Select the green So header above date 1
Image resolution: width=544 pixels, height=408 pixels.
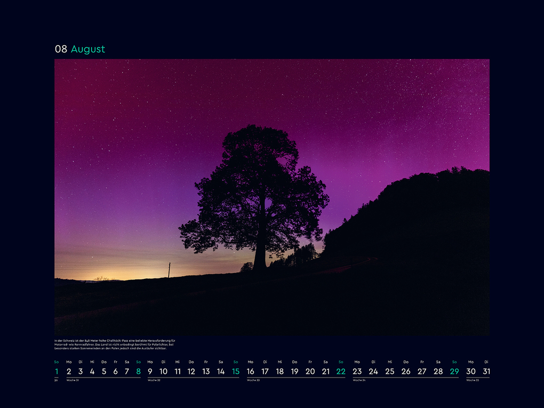point(55,362)
